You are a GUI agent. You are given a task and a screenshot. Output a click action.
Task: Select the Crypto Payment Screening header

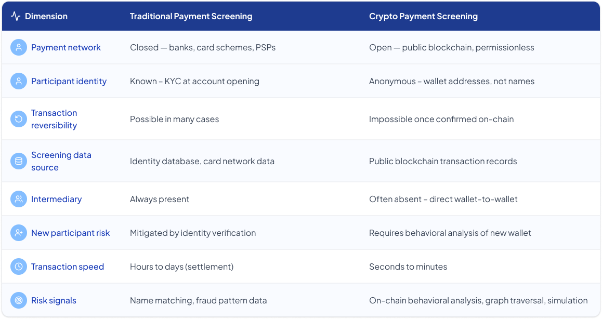423,16
